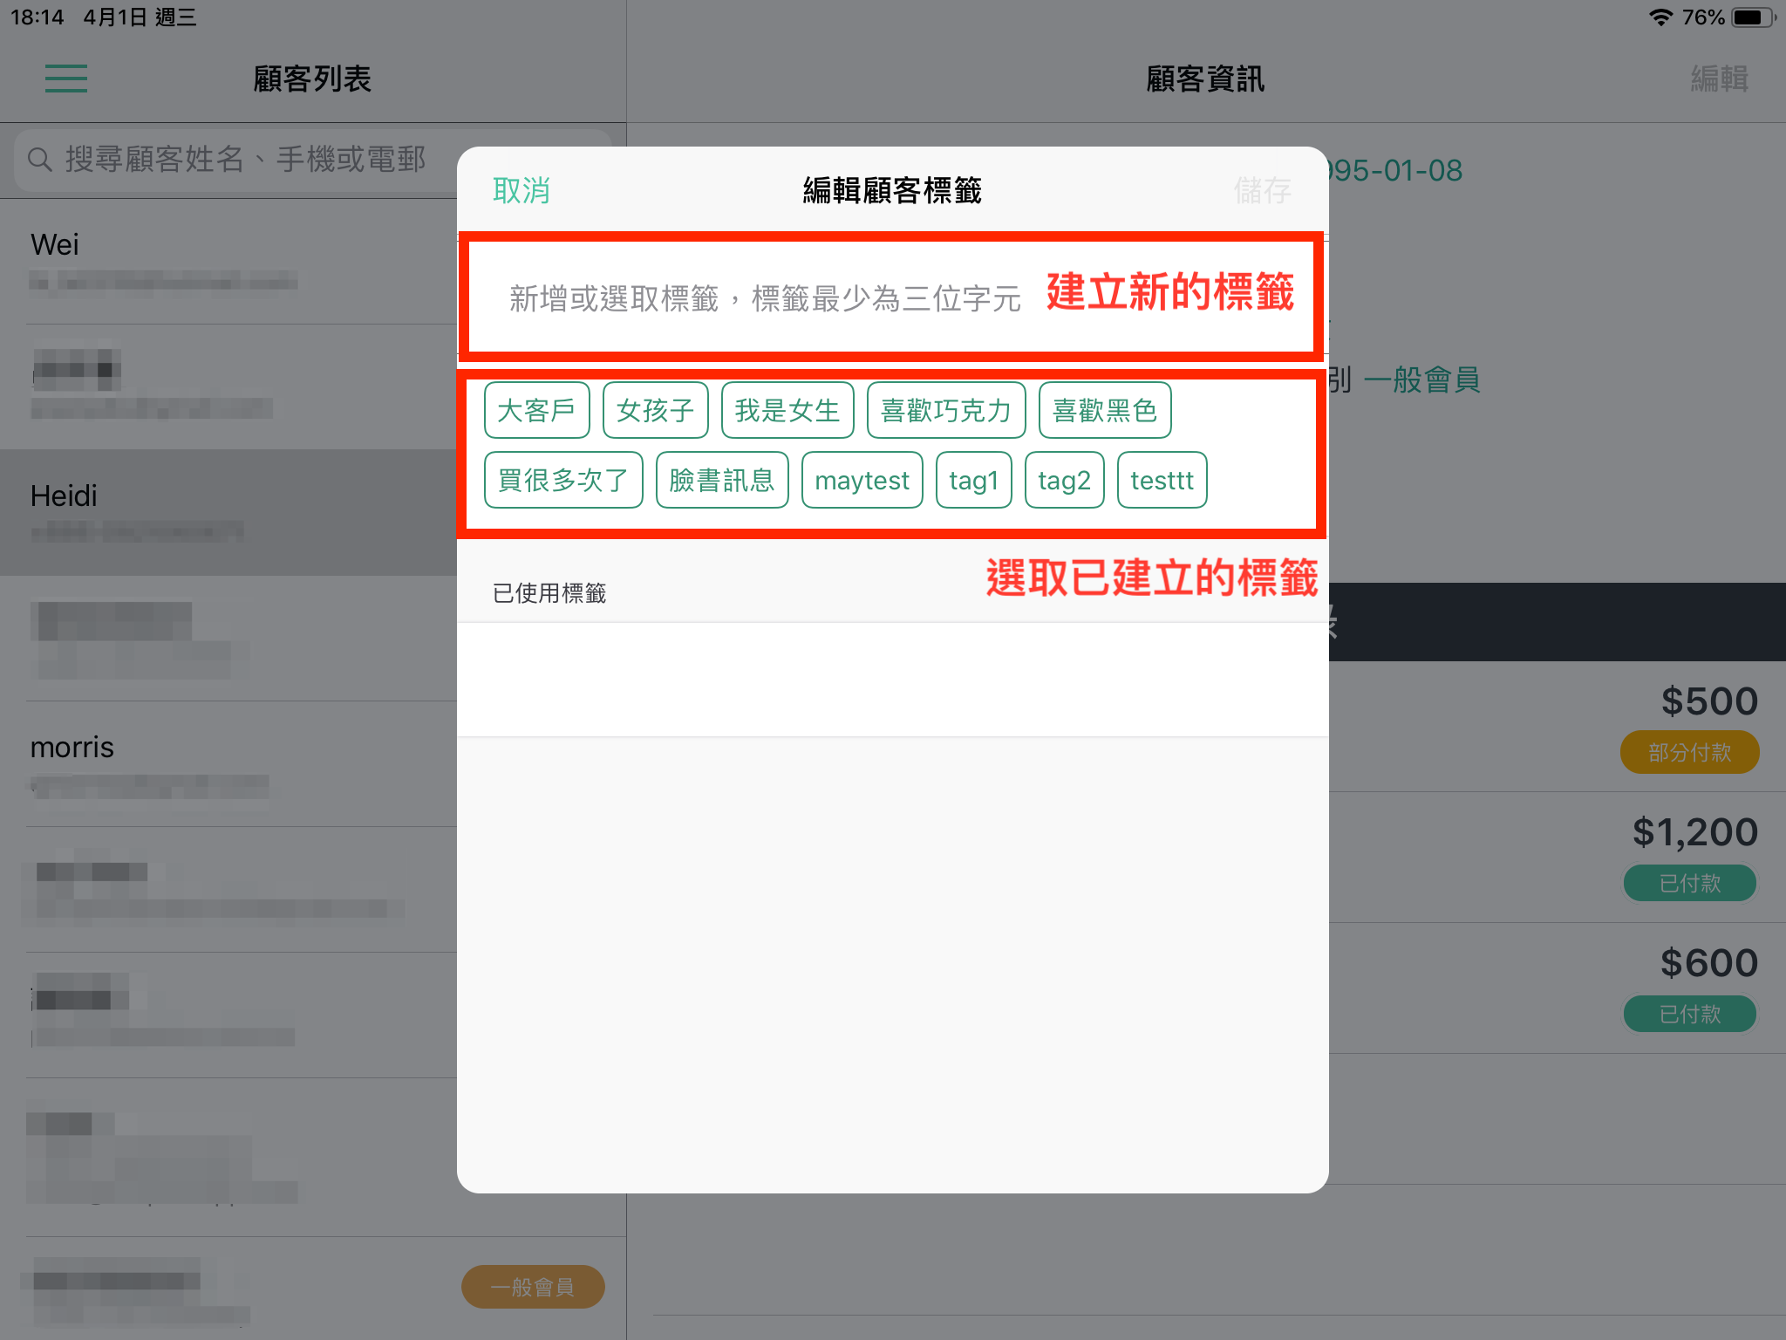Tap the 一般會員 badge in customer list
The image size is (1786, 1340).
point(533,1287)
